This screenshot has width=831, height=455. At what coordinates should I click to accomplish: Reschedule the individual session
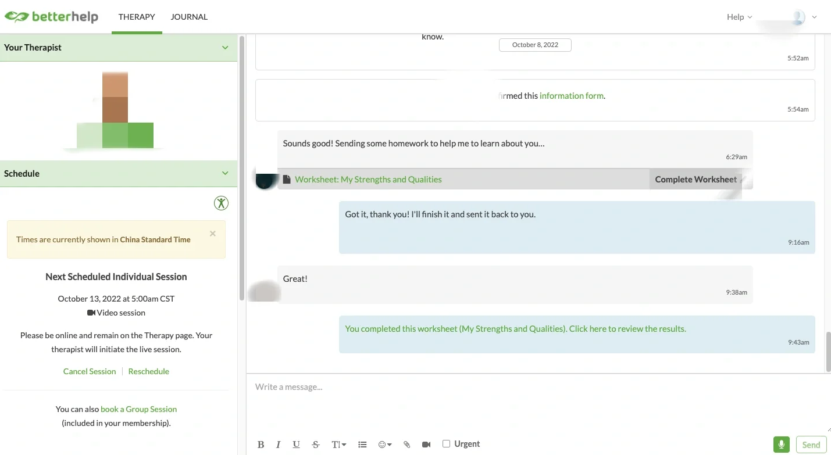point(149,371)
